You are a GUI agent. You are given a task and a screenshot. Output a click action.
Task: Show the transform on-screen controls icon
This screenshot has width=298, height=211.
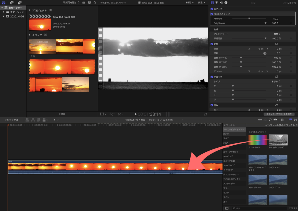coord(276,44)
